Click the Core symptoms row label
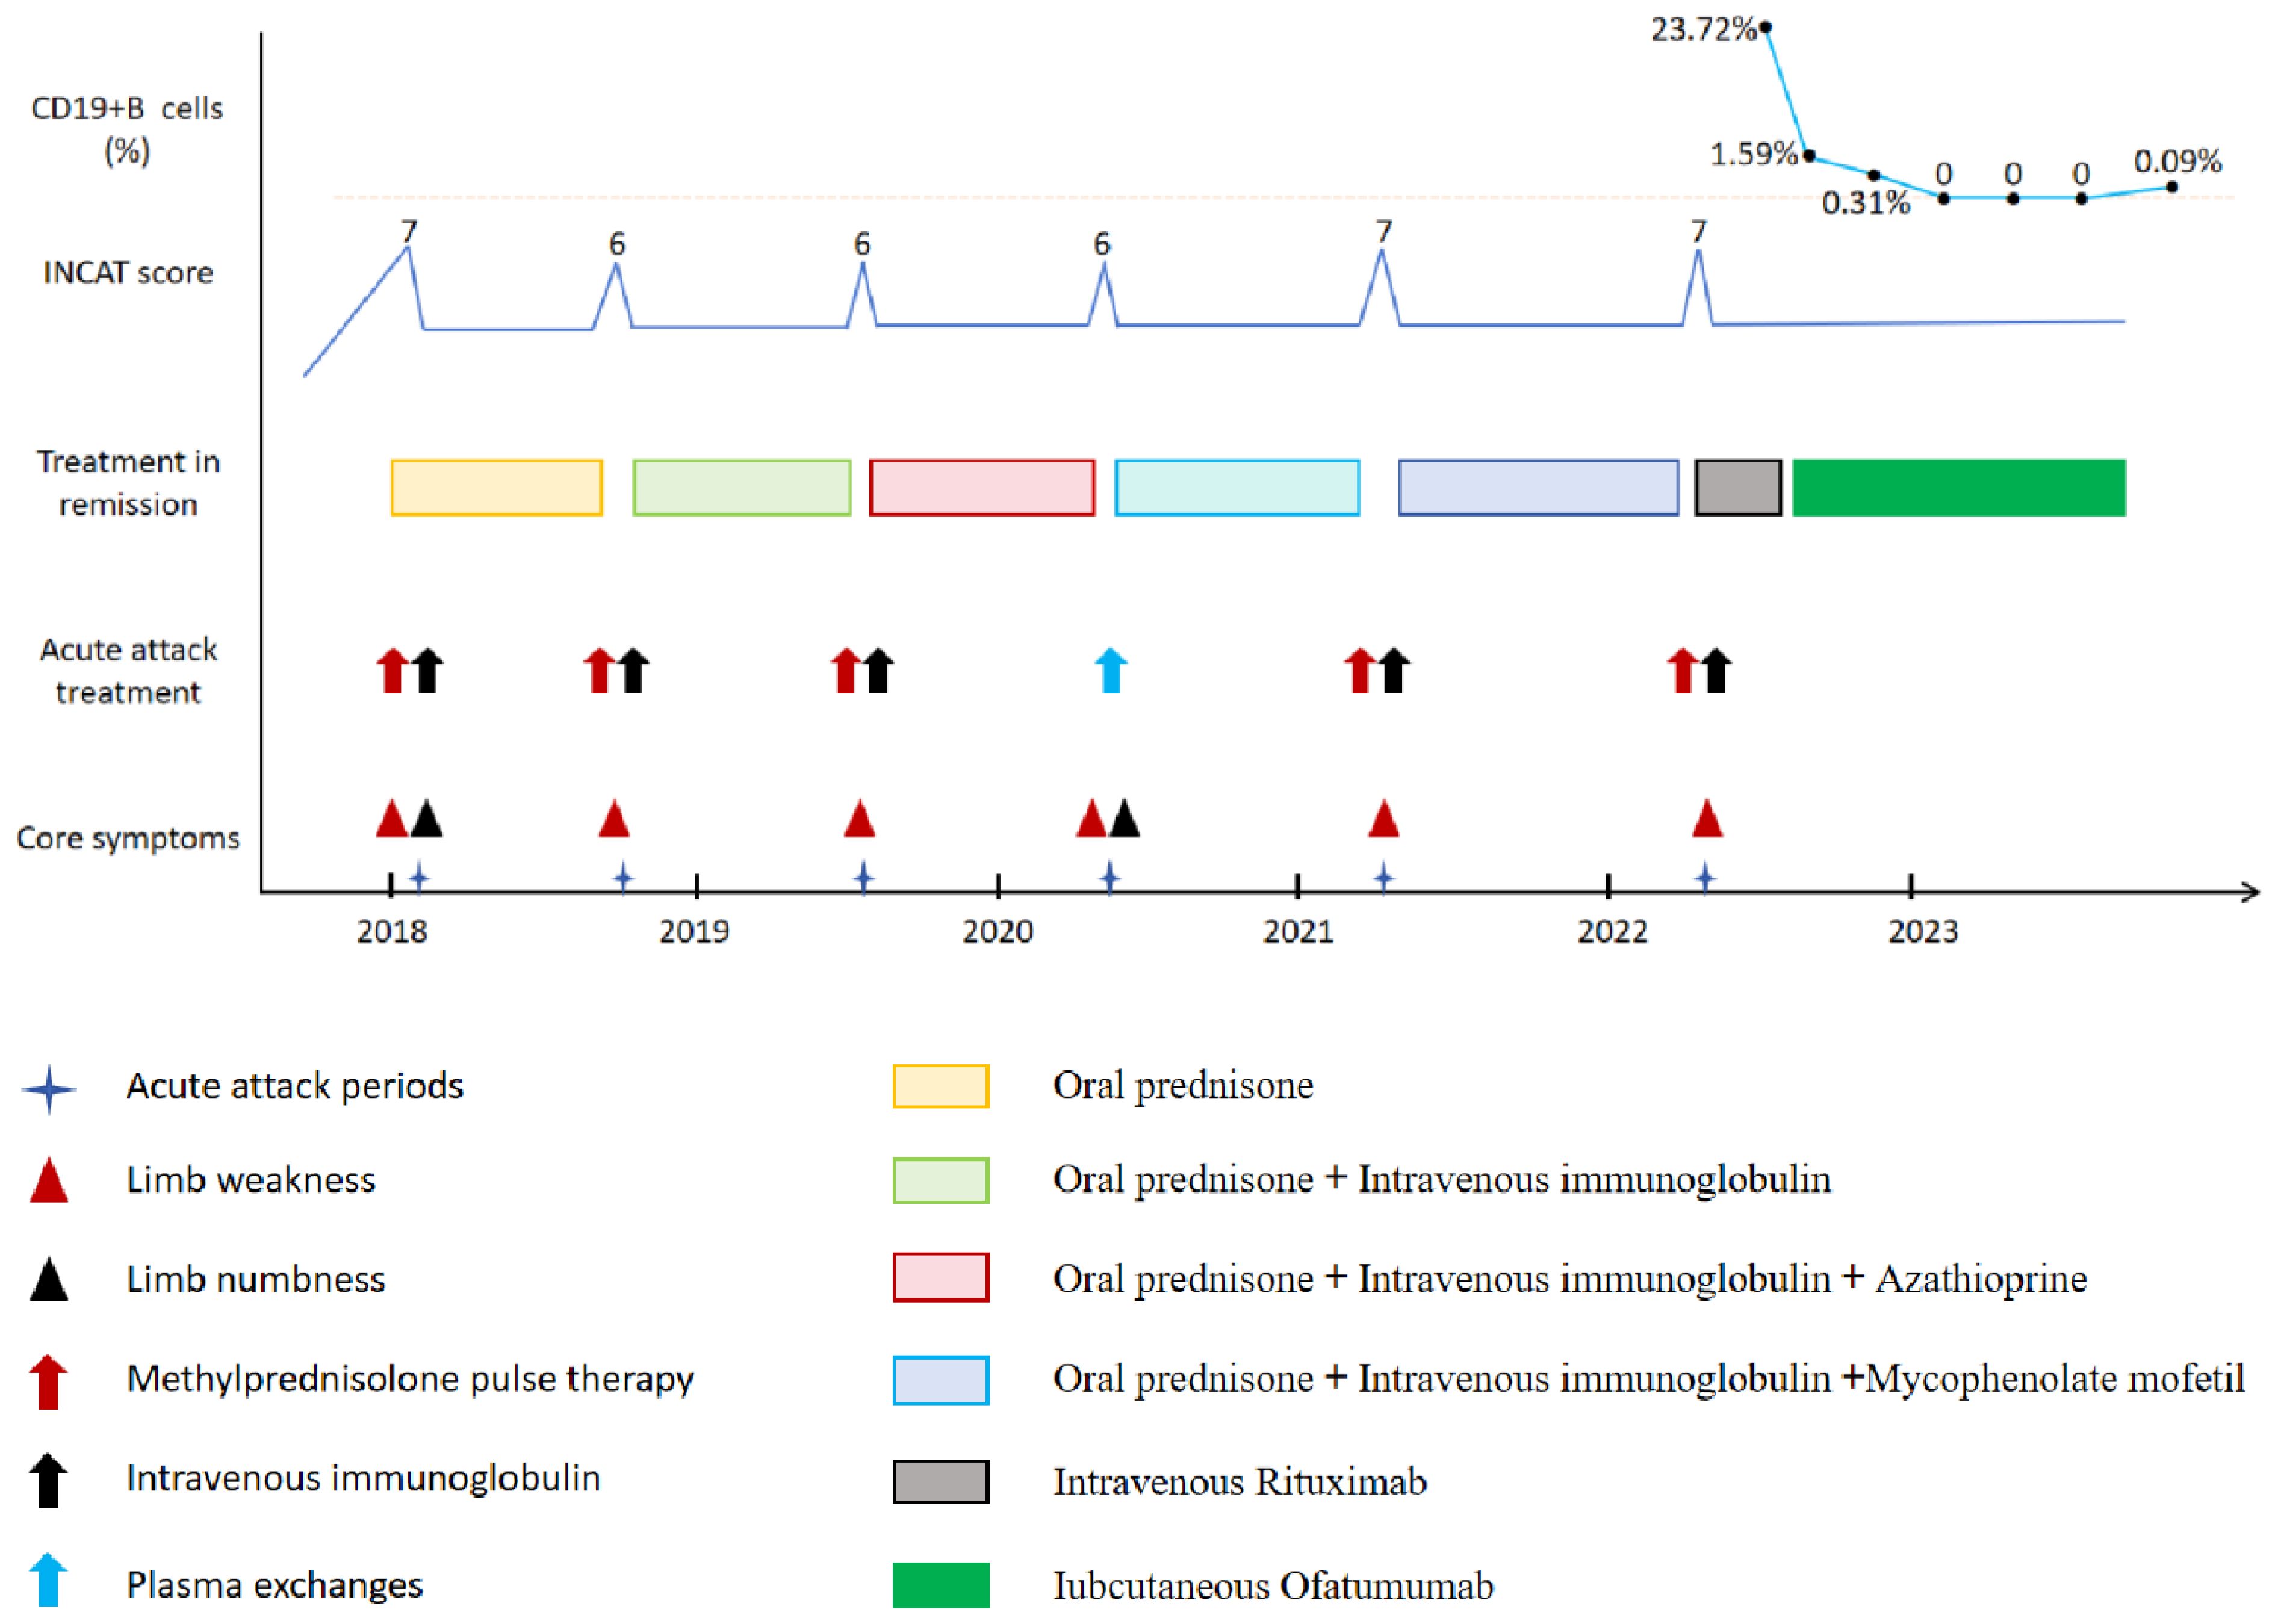 point(128,838)
